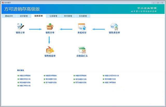The width and height of the screenshot is (166, 107).
Task: Switch to the 基础资料 tab
Action: pyautogui.click(x=9, y=16)
